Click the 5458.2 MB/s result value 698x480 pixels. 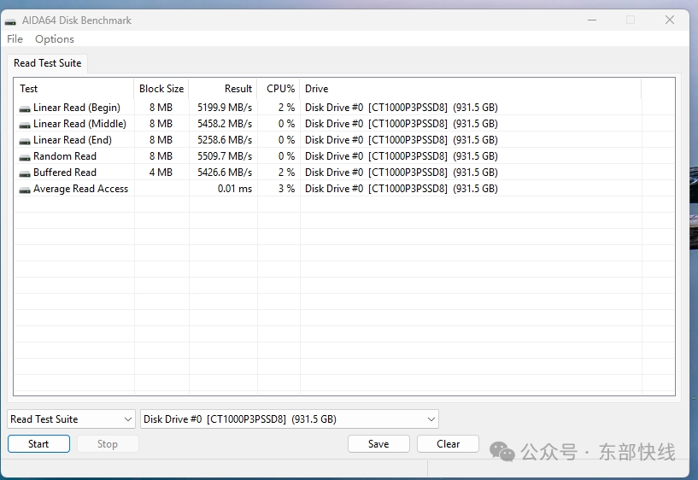click(225, 124)
